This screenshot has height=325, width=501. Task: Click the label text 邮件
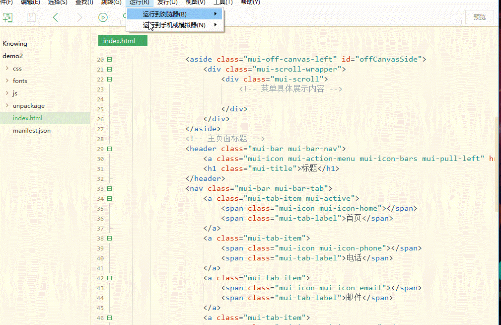click(354, 298)
